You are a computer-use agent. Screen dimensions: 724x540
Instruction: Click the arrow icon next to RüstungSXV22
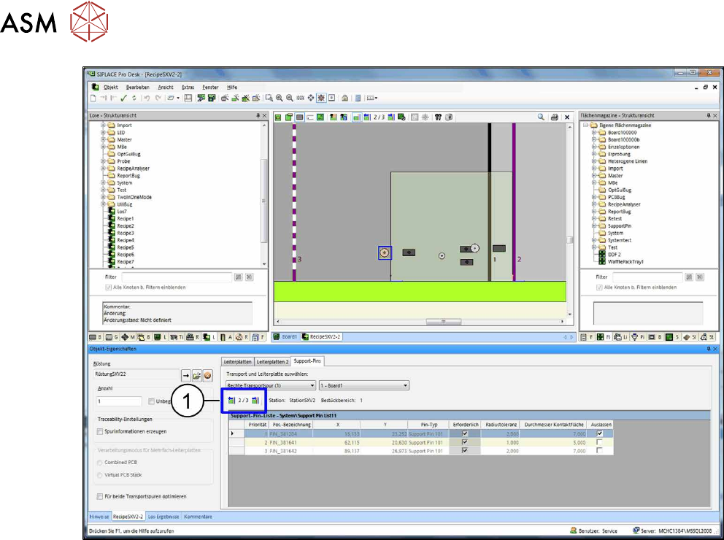pyautogui.click(x=186, y=374)
